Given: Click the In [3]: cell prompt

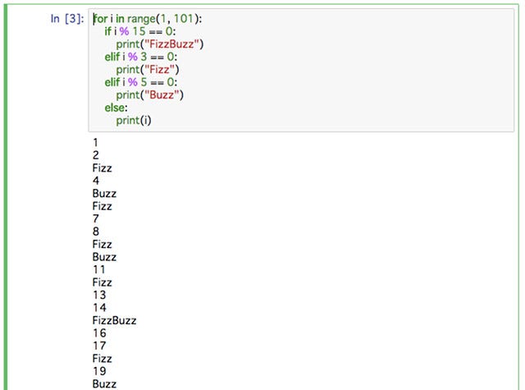Looking at the screenshot, I should click(66, 18).
